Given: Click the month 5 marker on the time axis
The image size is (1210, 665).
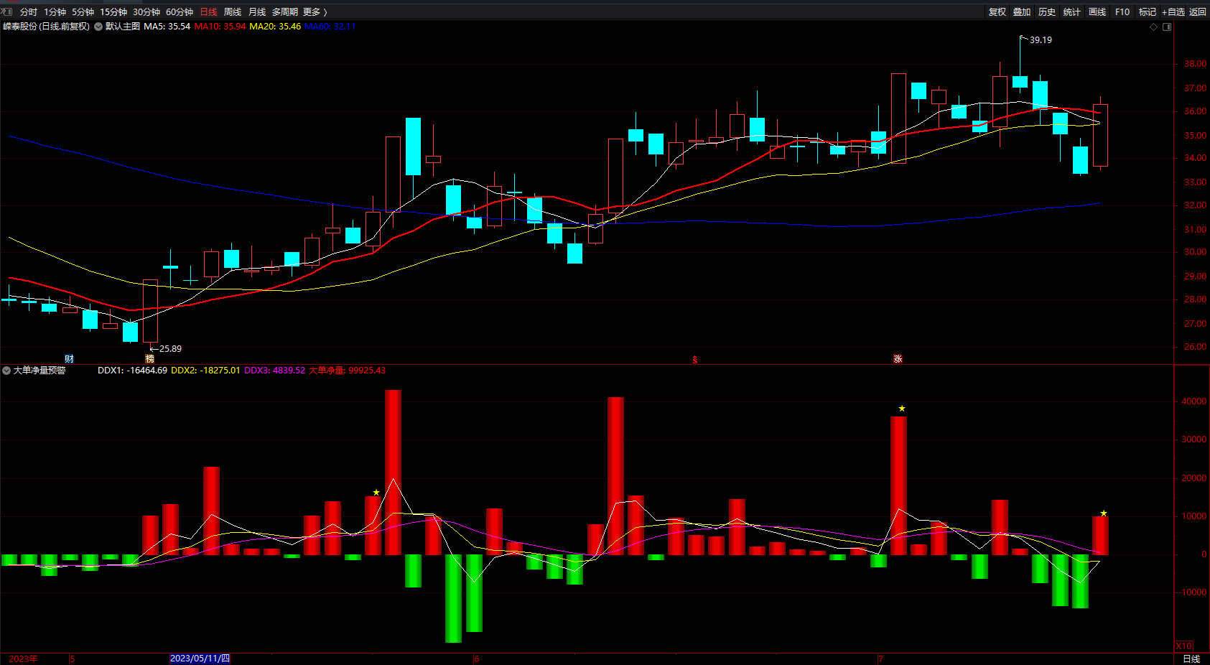Looking at the screenshot, I should click(72, 659).
